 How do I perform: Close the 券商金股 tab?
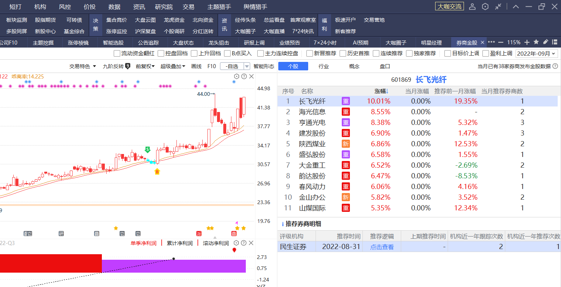482,42
